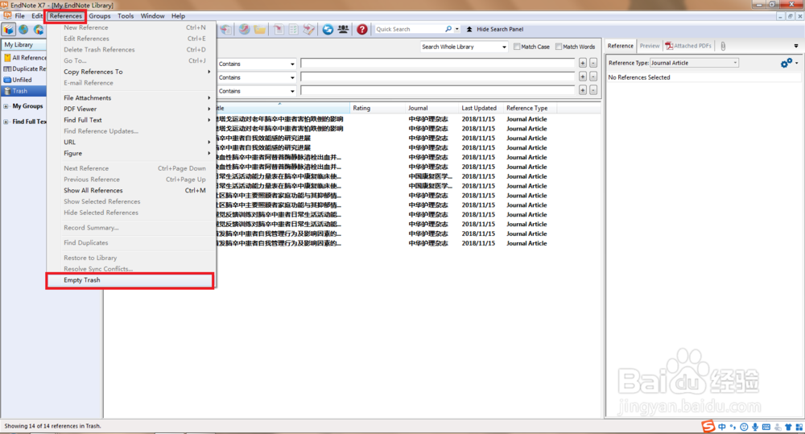
Task: Open the Groups menu
Action: (x=100, y=16)
